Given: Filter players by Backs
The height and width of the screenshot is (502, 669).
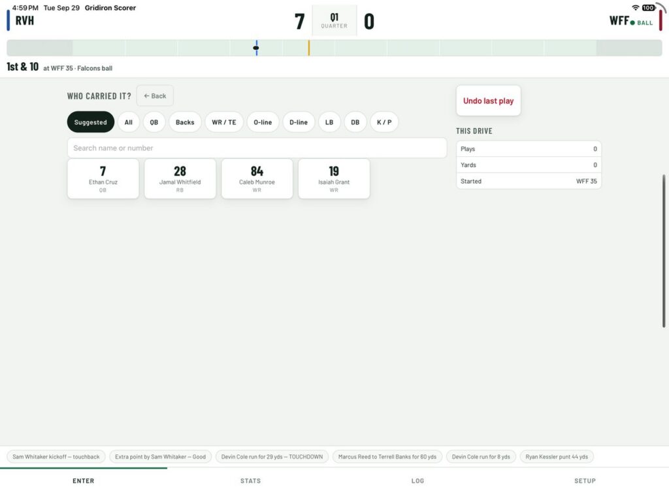Looking at the screenshot, I should [x=185, y=122].
